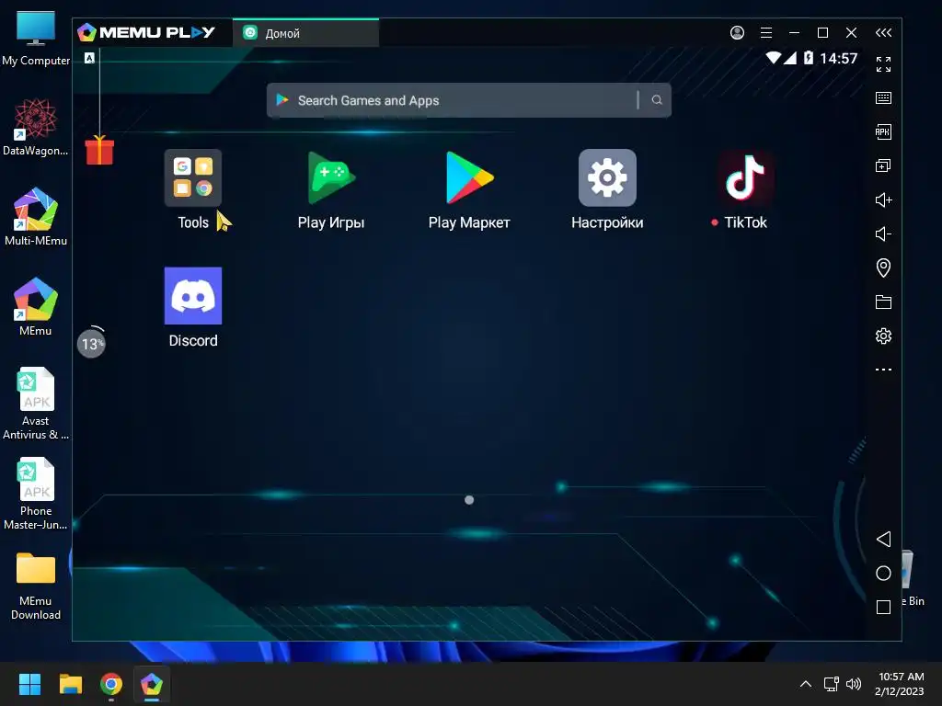Select My Computer desktop icon

point(36,38)
